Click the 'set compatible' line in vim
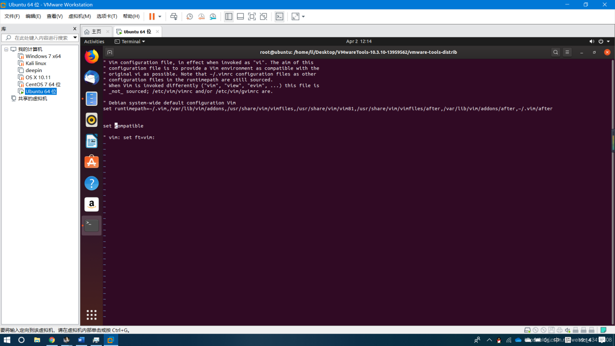This screenshot has height=346, width=615. pyautogui.click(x=123, y=126)
